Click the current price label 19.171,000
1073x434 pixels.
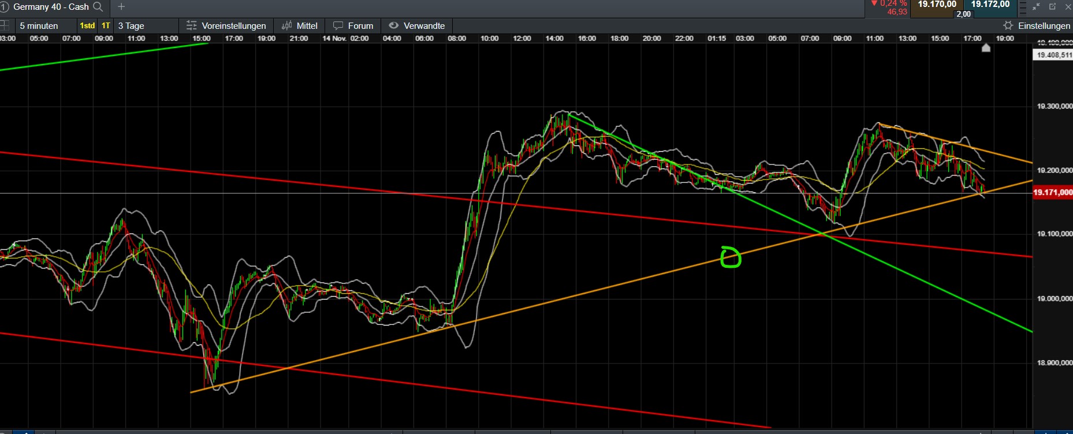click(x=1052, y=193)
